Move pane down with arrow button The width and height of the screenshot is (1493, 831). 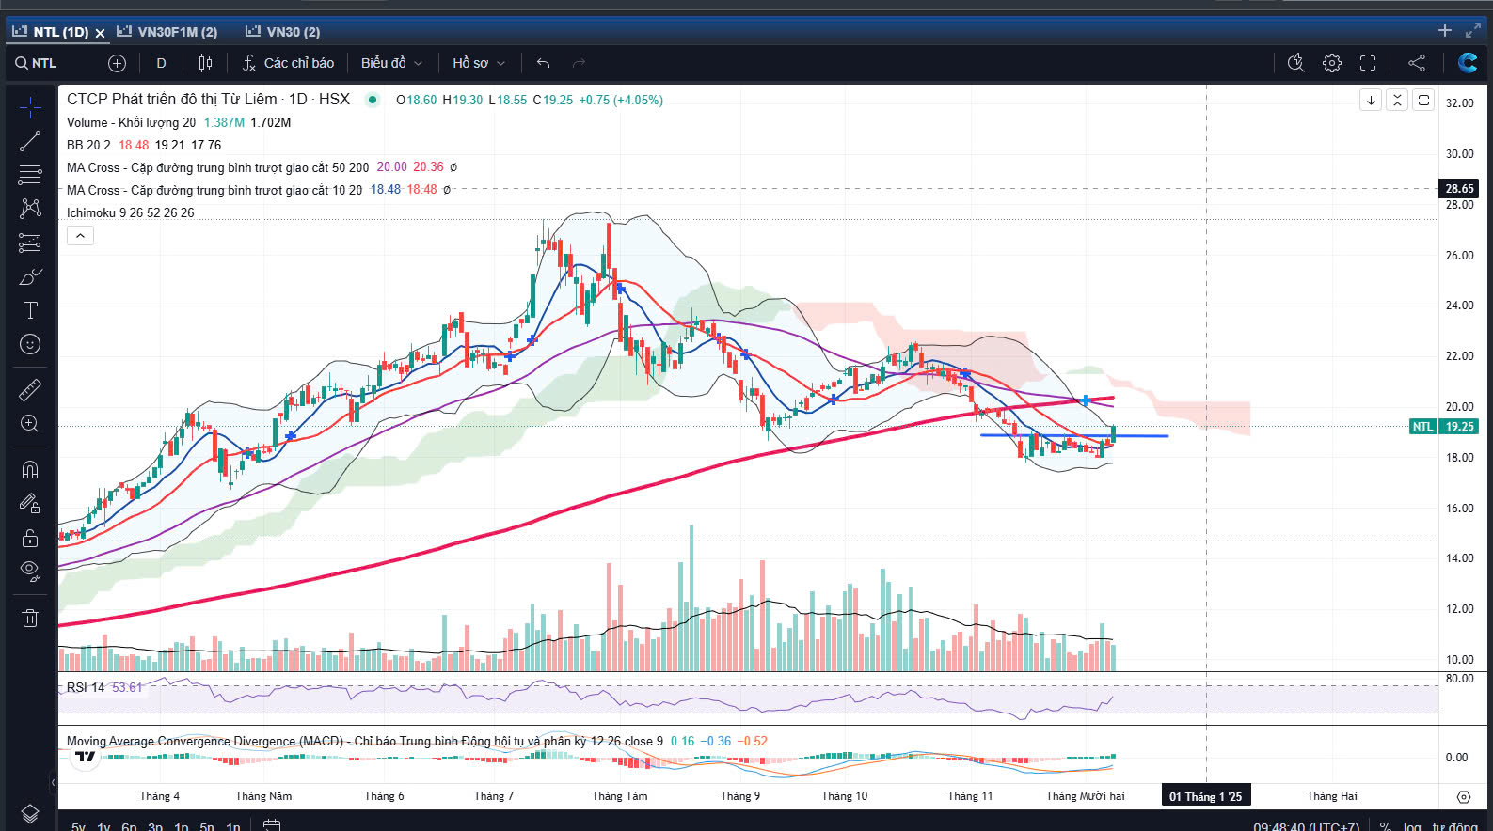[1371, 100]
